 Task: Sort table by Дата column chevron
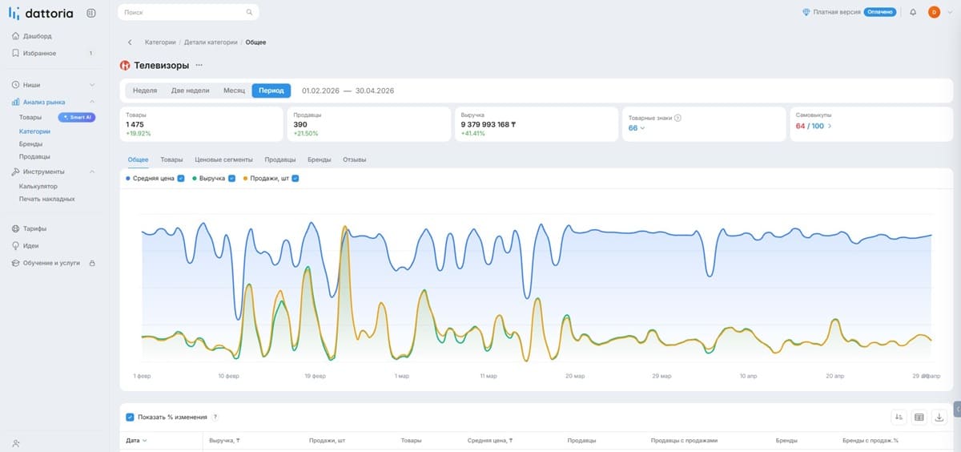pyautogui.click(x=145, y=441)
